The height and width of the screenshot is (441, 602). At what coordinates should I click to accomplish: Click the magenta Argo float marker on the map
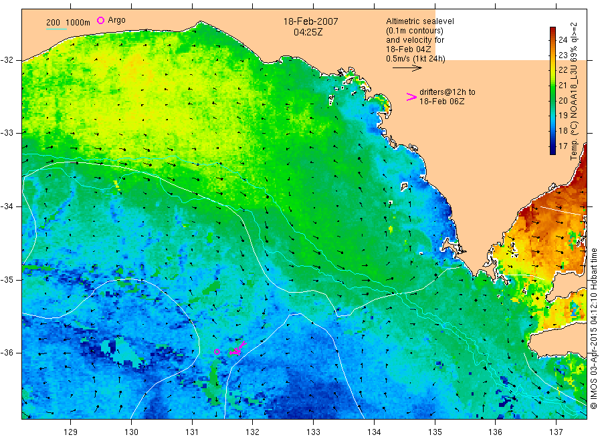(217, 351)
